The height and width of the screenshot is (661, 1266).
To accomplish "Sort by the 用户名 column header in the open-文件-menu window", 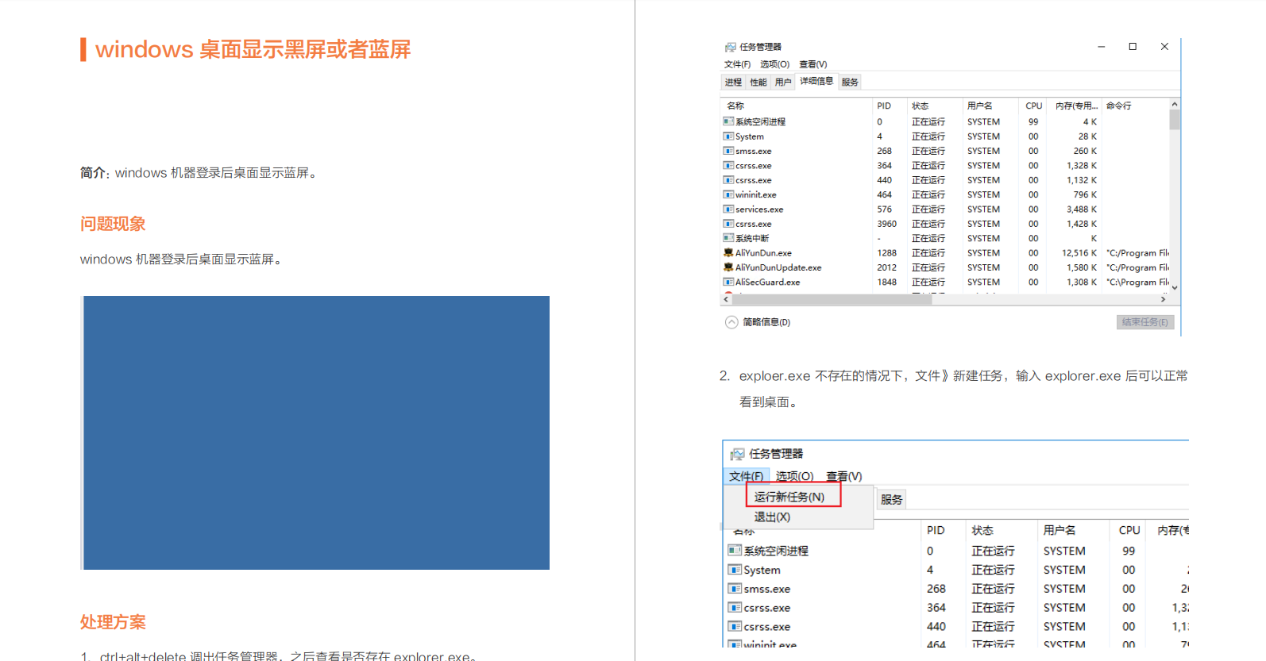I will (1060, 530).
